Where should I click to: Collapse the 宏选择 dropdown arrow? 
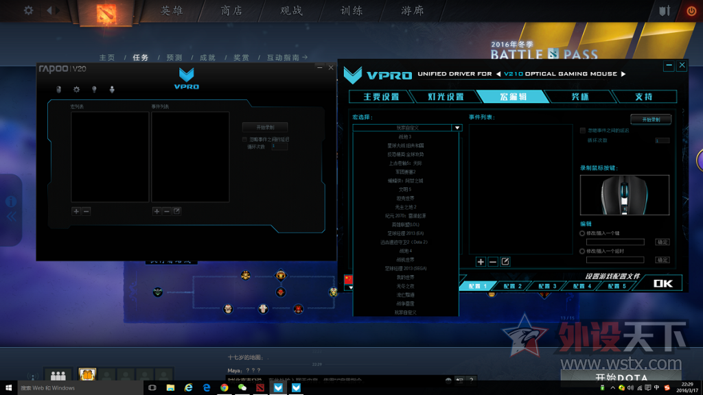(x=457, y=128)
